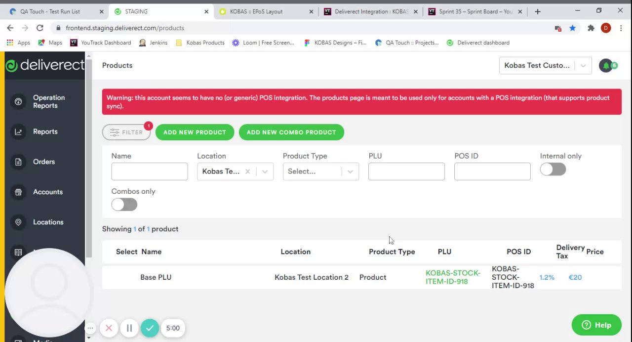
Task: Open Jenkins bookmark
Action: [x=153, y=43]
